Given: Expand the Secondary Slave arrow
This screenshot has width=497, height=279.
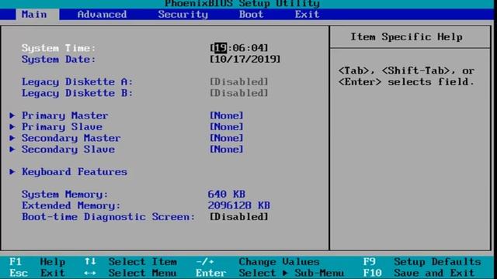Looking at the screenshot, I should pyautogui.click(x=12, y=150).
